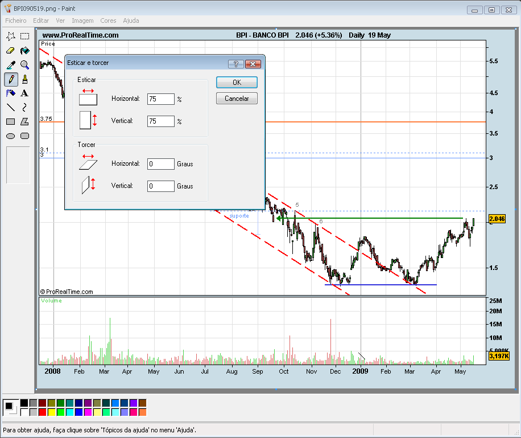Screen dimensions: 521x438
Task: Click the Torcer Horizontal degrees field
Action: tap(161, 163)
